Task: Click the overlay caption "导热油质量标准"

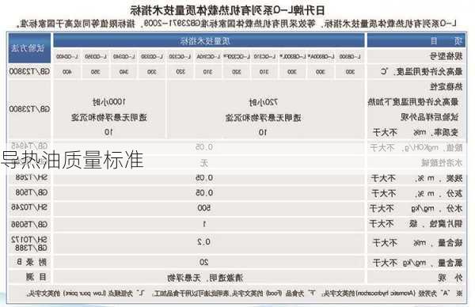Action: coord(72,160)
